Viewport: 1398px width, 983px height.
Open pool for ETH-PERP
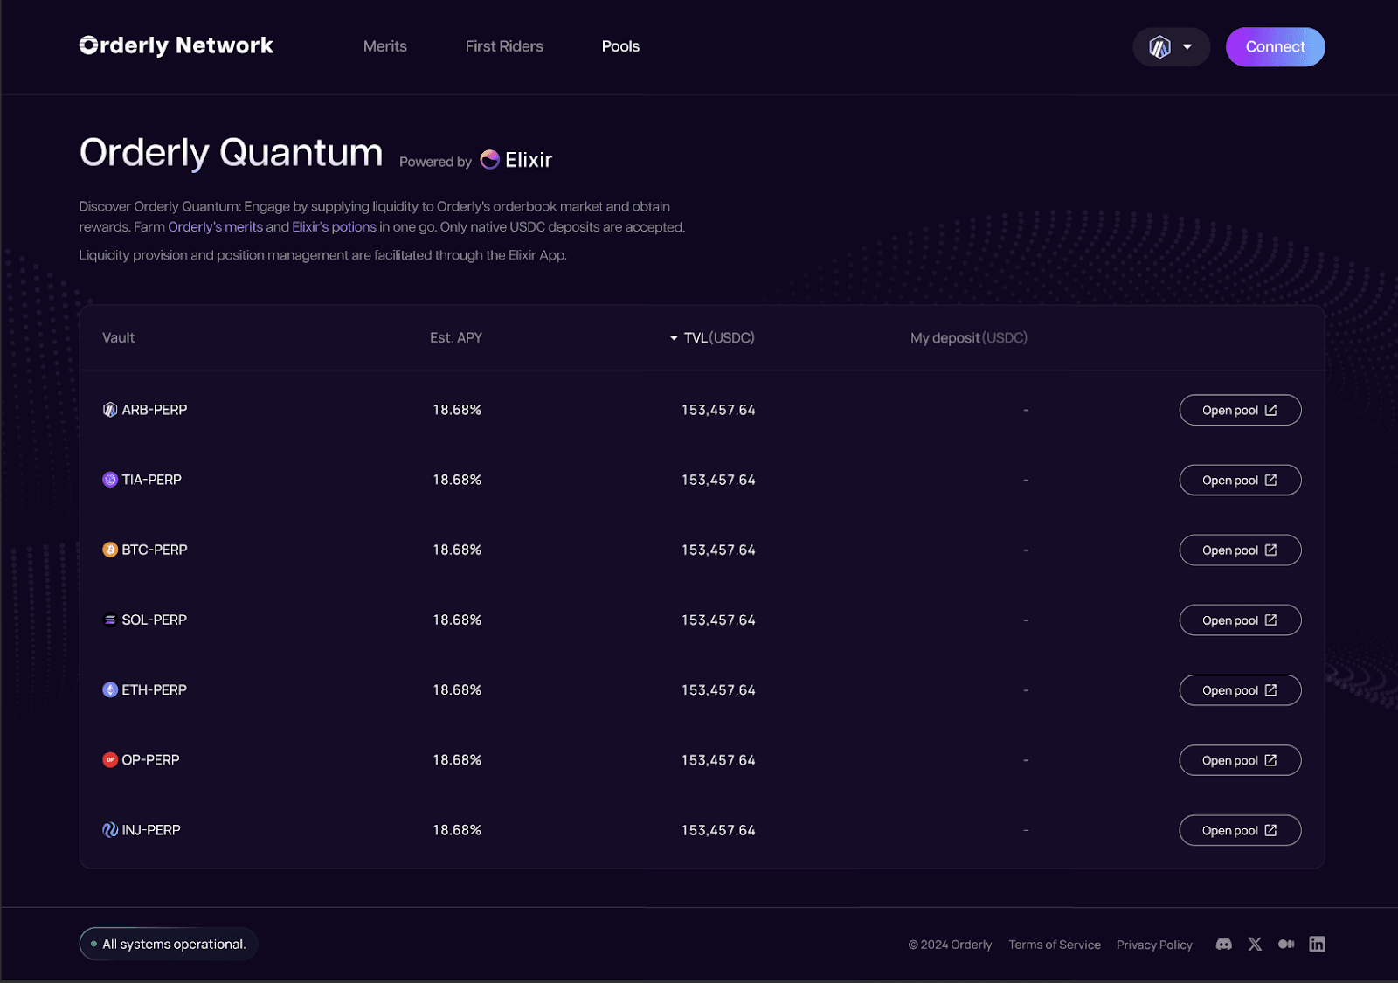(x=1240, y=689)
